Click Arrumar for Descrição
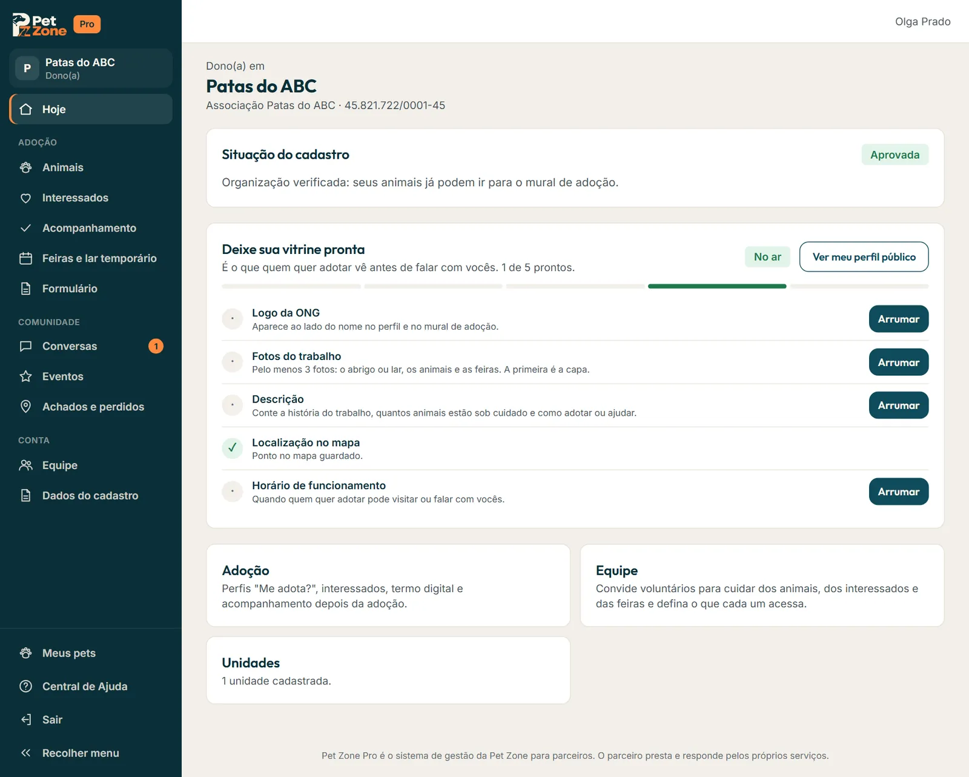The width and height of the screenshot is (969, 777). 899,405
